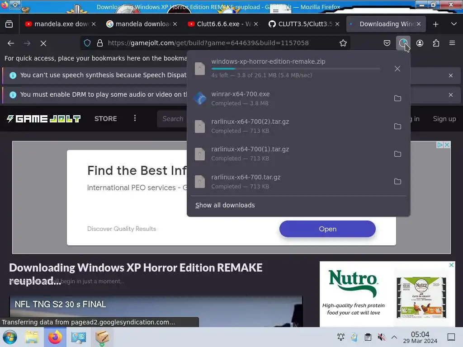Close the mandela.exe tab
Image resolution: width=463 pixels, height=347 pixels.
94,24
